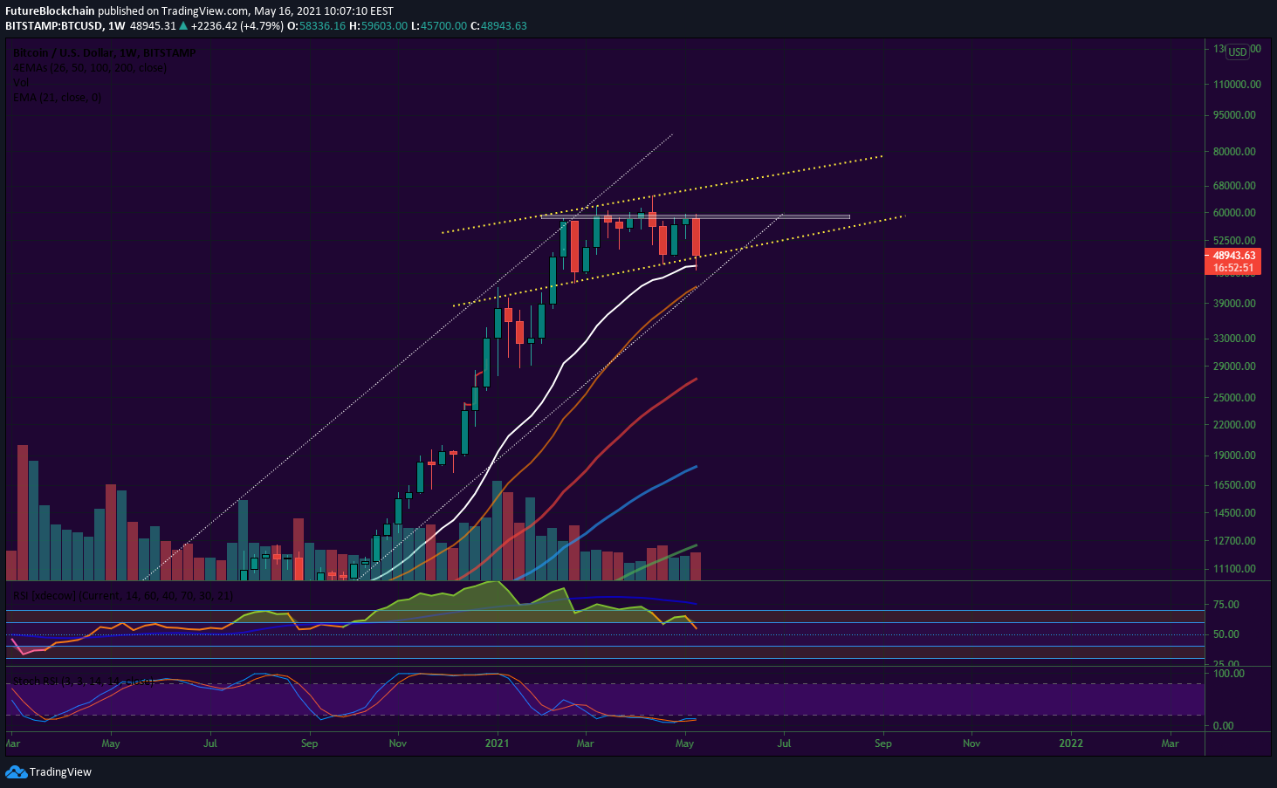The height and width of the screenshot is (788, 1277).
Task: Click the Bitcoin / U.S. Dollar chart legend
Action: [104, 53]
